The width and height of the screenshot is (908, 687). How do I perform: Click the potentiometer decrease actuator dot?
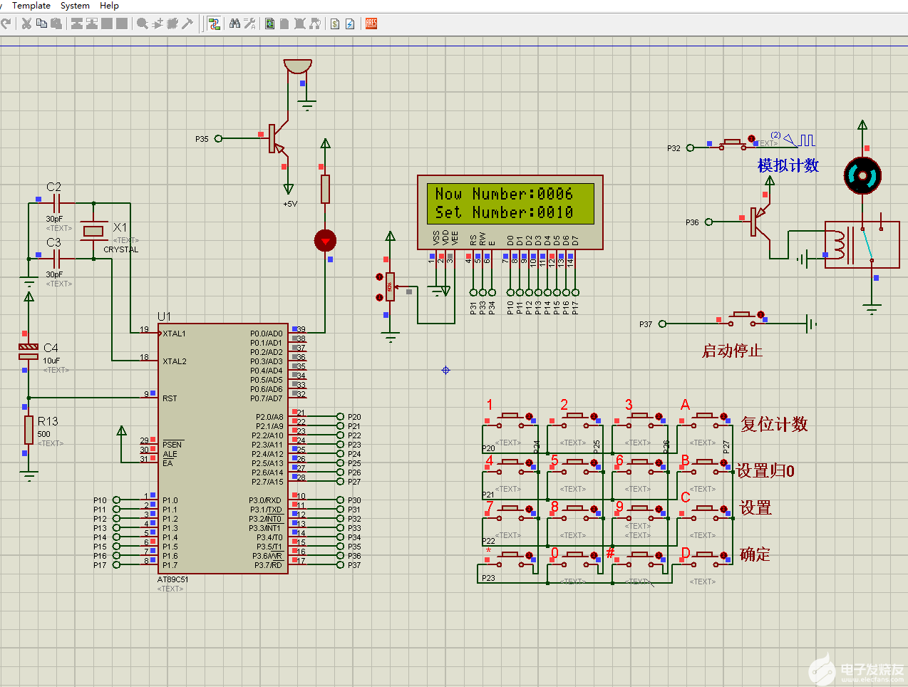[x=380, y=297]
